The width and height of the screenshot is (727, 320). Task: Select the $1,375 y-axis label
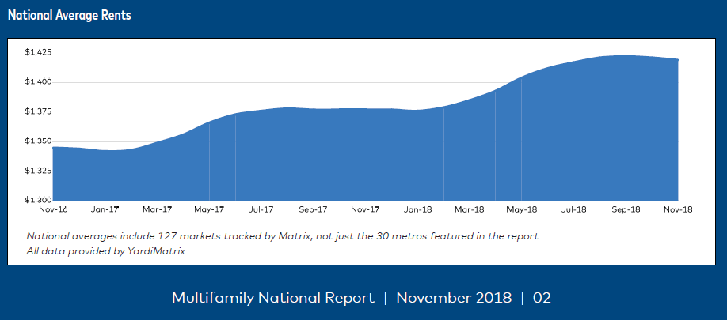(x=38, y=111)
